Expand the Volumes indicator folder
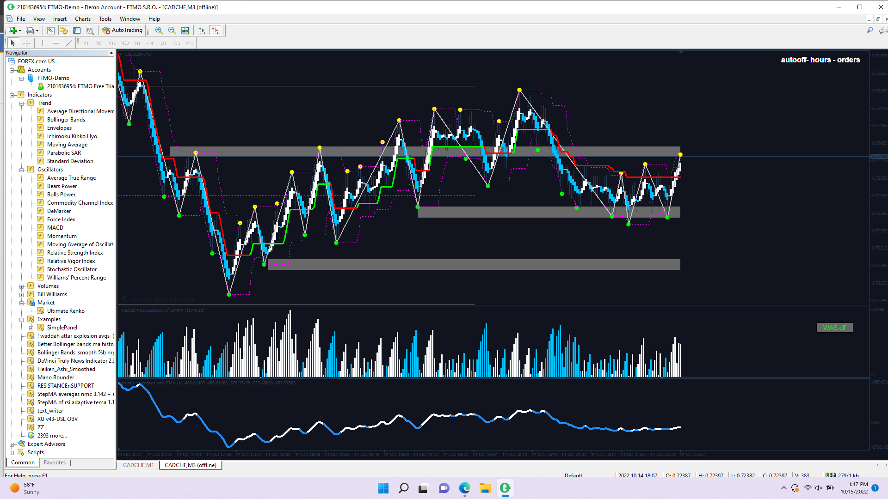The height and width of the screenshot is (499, 888). point(21,286)
